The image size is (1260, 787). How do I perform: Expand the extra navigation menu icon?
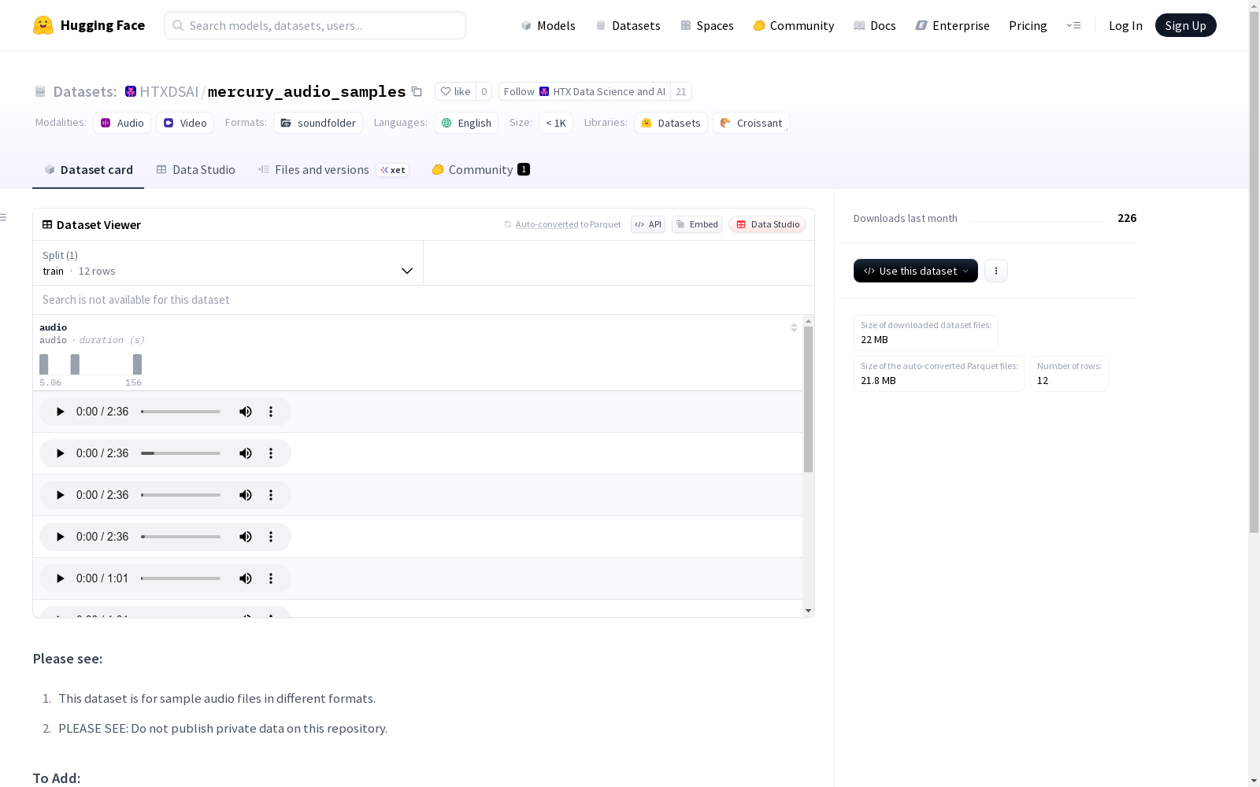pos(1073,25)
